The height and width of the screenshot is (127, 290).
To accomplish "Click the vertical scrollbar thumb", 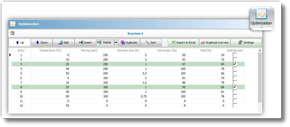I will point(260,77).
